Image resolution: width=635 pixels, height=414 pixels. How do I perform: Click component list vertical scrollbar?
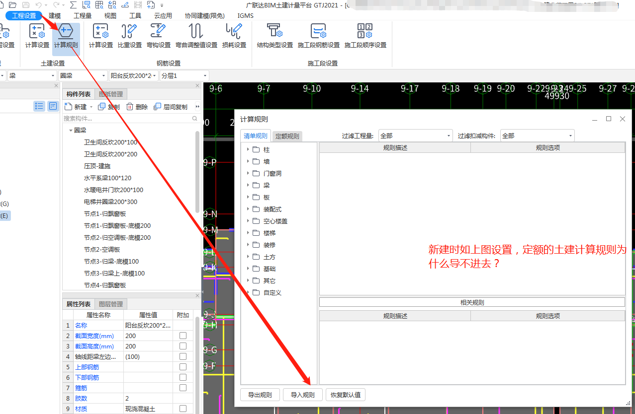tap(198, 171)
